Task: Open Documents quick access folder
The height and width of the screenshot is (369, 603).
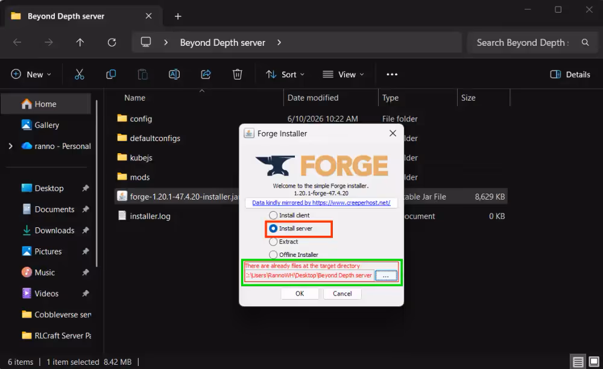Action: 54,209
